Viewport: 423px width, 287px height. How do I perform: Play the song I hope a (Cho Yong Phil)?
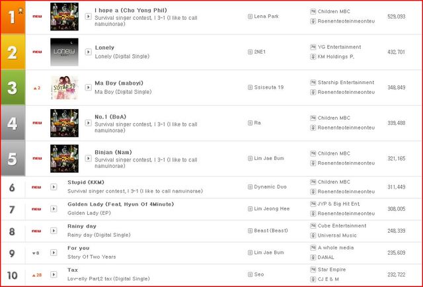coord(88,17)
